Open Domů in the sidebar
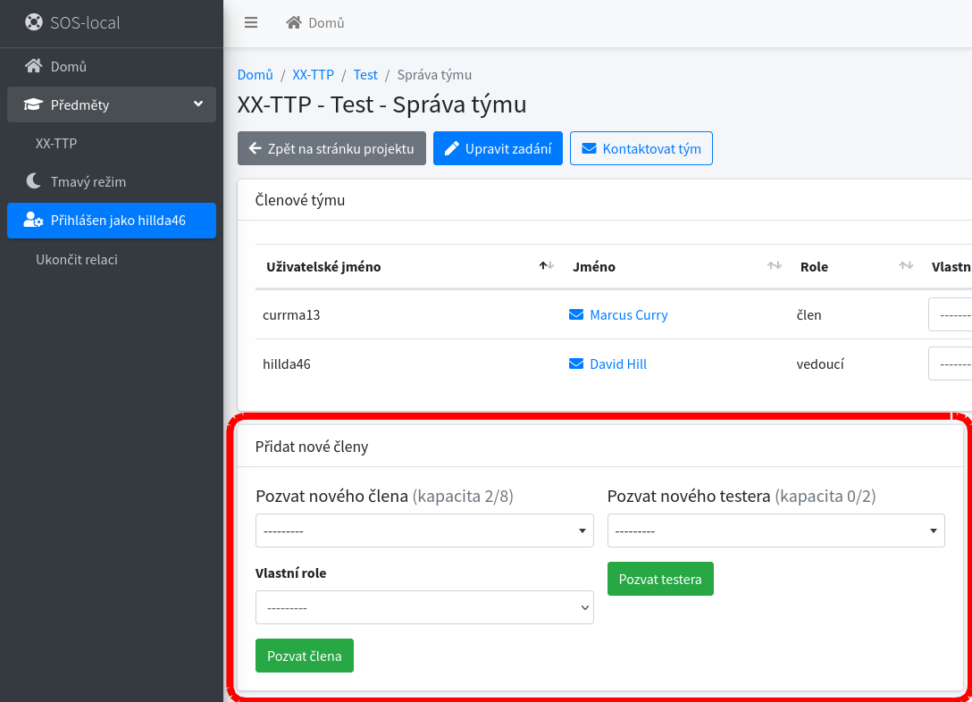The image size is (972, 702). point(112,66)
